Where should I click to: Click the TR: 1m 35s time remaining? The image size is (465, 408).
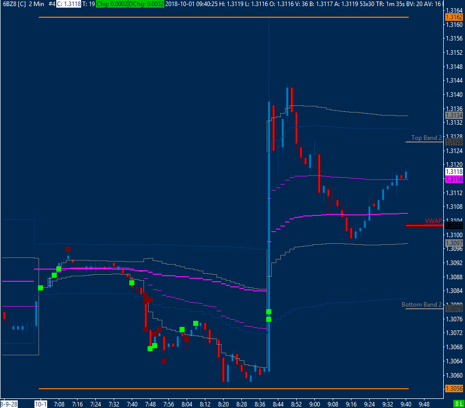[391, 4]
